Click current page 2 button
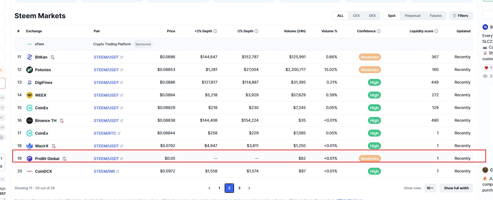The width and height of the screenshot is (493, 200). point(229,188)
